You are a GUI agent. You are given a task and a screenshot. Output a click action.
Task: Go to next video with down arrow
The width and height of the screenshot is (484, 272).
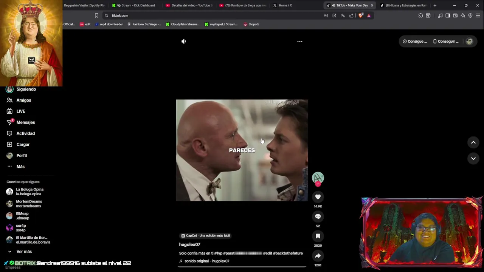coord(473,159)
